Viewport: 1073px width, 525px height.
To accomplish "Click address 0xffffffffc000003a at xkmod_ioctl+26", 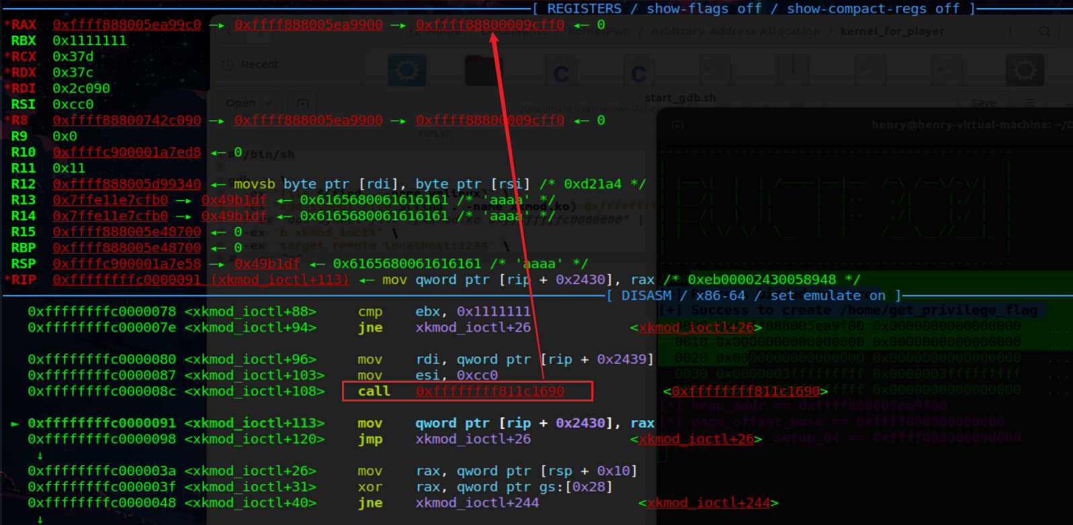I will (102, 471).
